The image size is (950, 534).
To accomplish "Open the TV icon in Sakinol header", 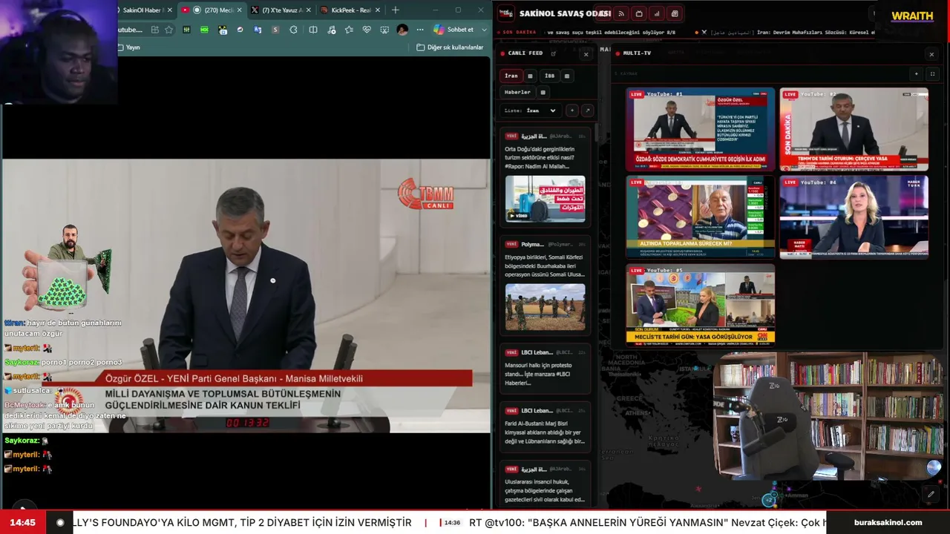I will pos(639,13).
